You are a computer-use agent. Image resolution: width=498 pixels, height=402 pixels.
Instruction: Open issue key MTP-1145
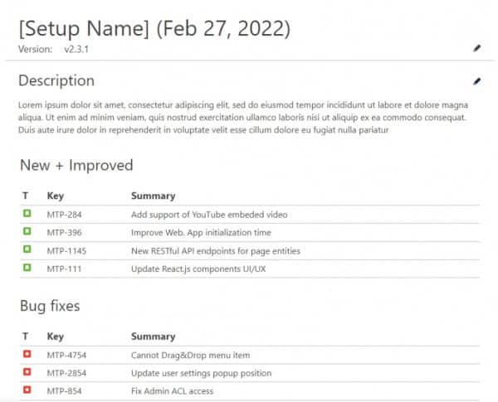66,250
